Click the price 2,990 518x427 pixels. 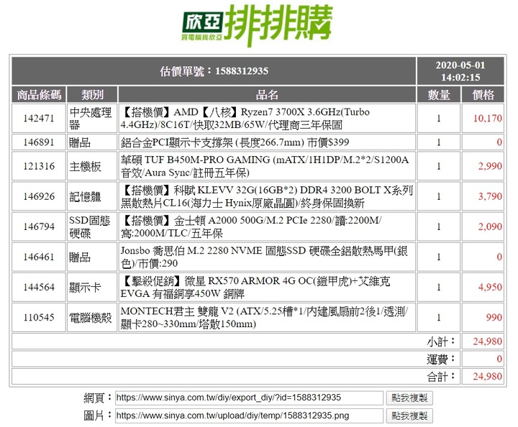coord(490,166)
